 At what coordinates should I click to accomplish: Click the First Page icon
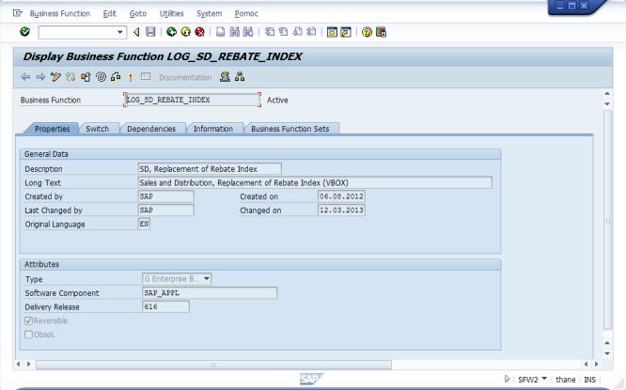270,32
